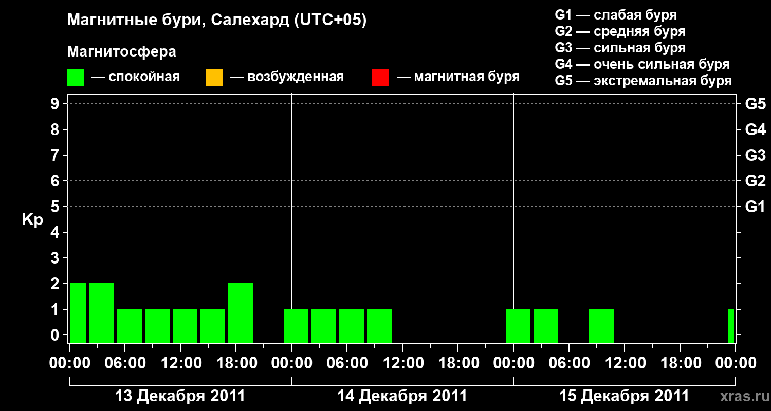Click the '12:00' time label above 13 Декабря

(x=180, y=363)
